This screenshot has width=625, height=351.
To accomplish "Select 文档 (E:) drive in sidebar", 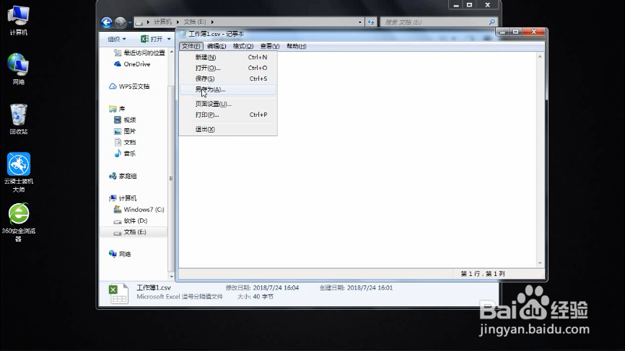I will click(x=133, y=231).
